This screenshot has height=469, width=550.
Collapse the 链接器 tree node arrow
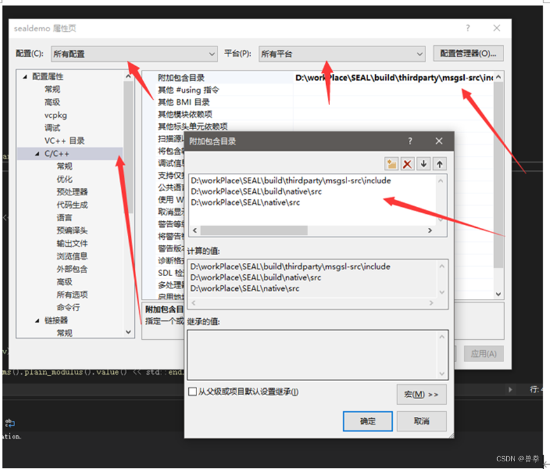click(37, 321)
